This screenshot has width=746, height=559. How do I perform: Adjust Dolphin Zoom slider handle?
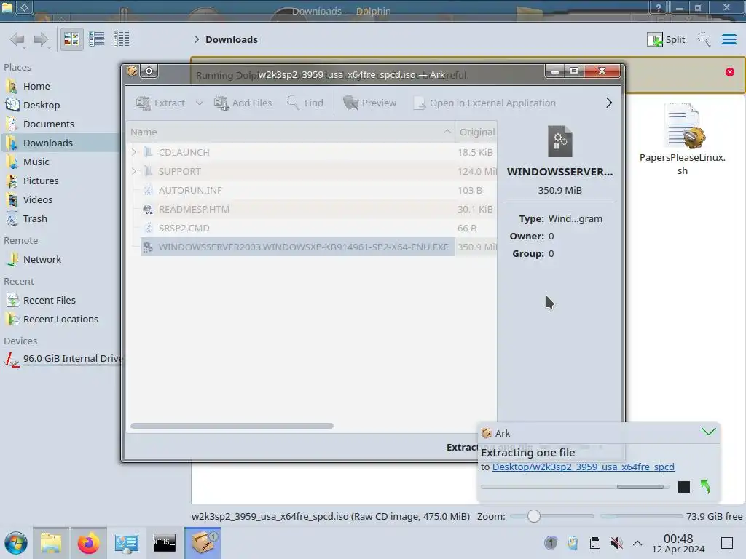(534, 516)
